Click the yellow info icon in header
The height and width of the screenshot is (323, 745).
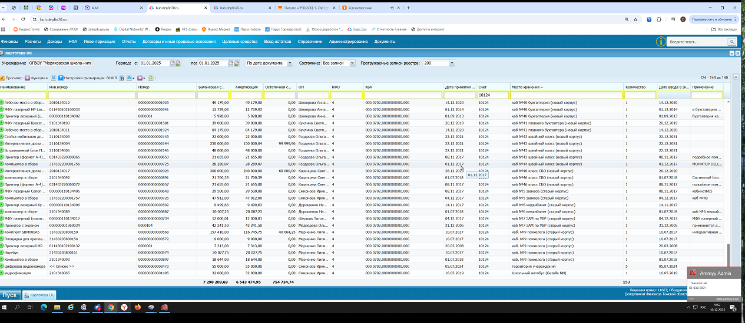pos(661,42)
